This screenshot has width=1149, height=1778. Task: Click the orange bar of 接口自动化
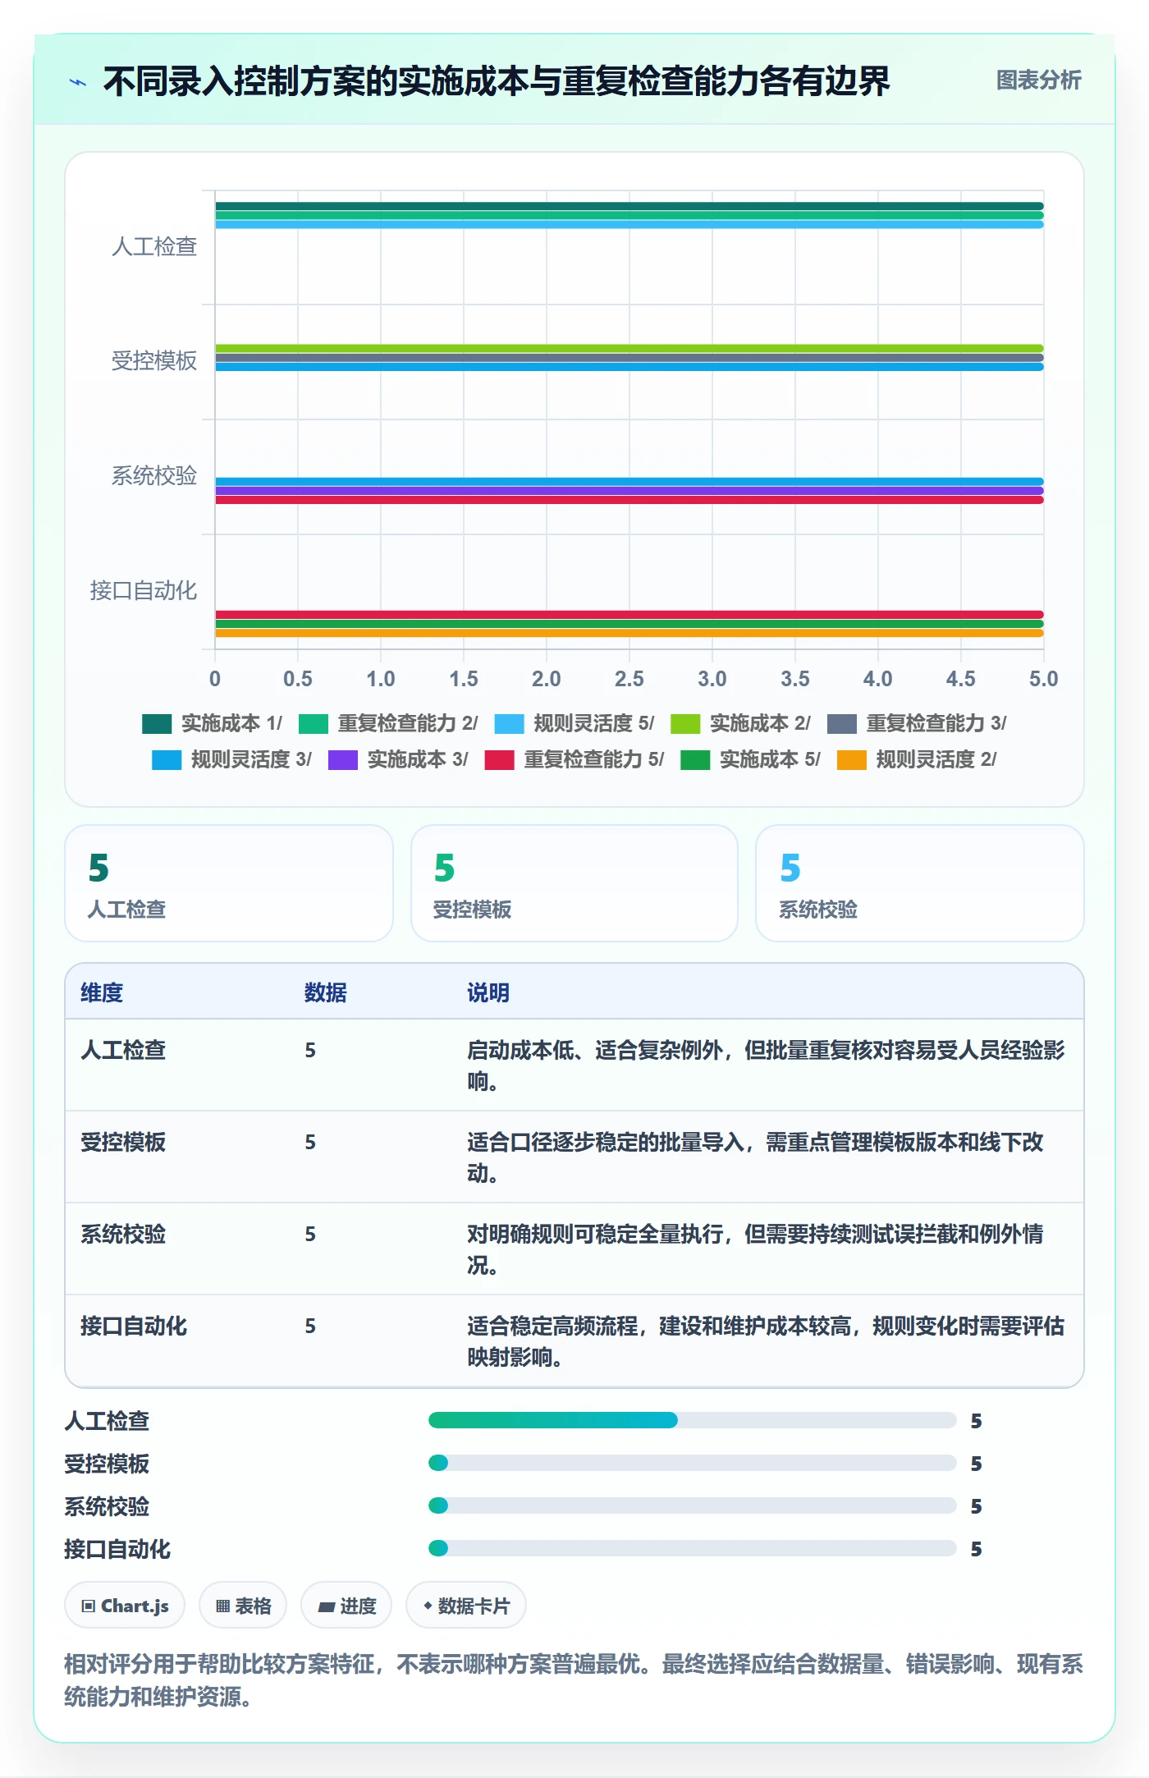[629, 633]
